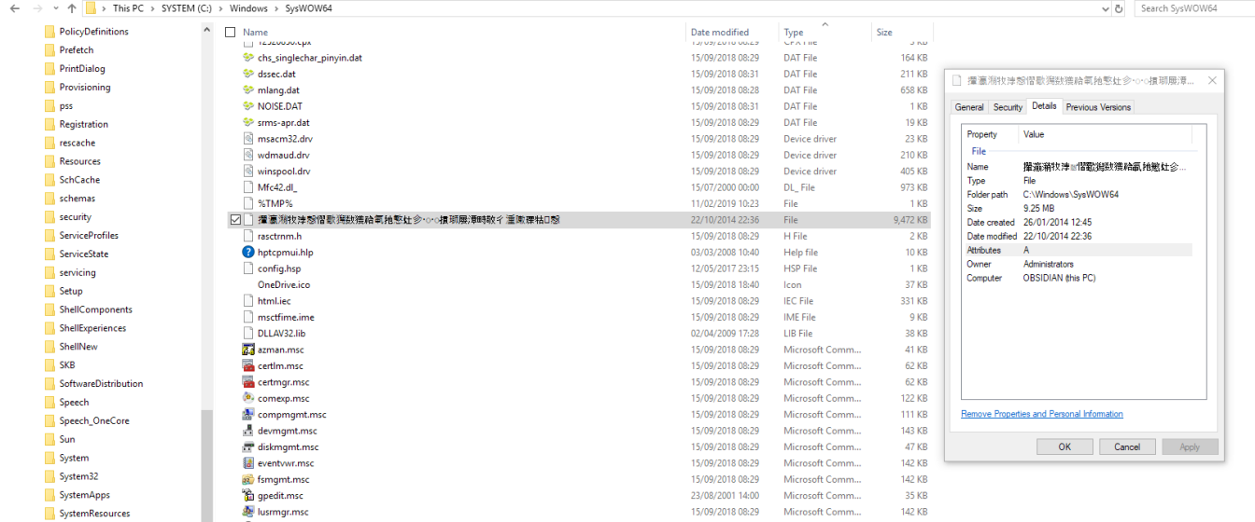
Task: Select certlm.msc console icon
Action: tap(248, 365)
